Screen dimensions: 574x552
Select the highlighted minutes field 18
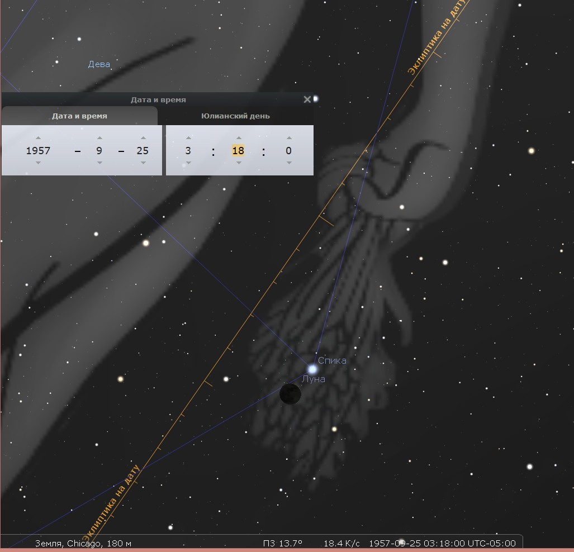238,150
